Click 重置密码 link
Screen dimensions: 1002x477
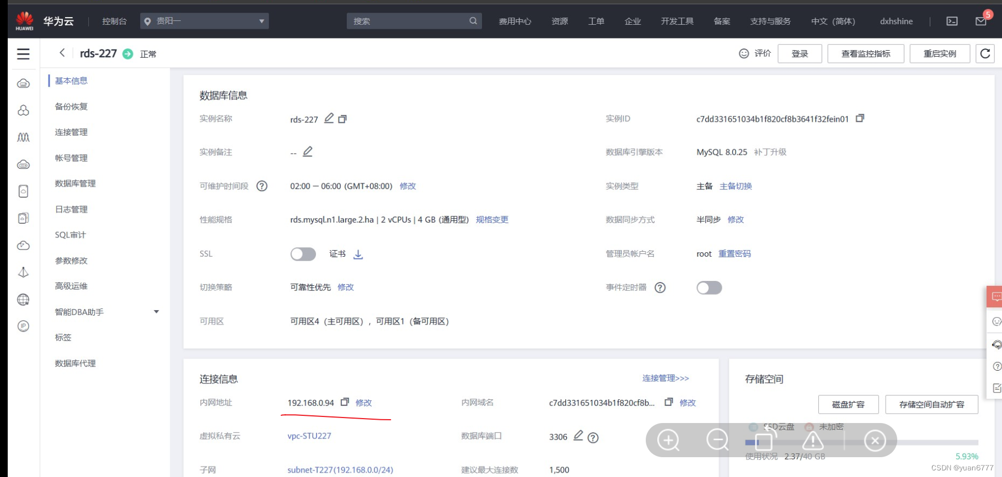735,253
